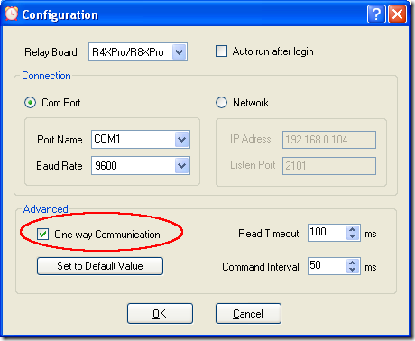Screen dimensions: 415x341
Task: Close the Configuration dialog
Action: 397,14
